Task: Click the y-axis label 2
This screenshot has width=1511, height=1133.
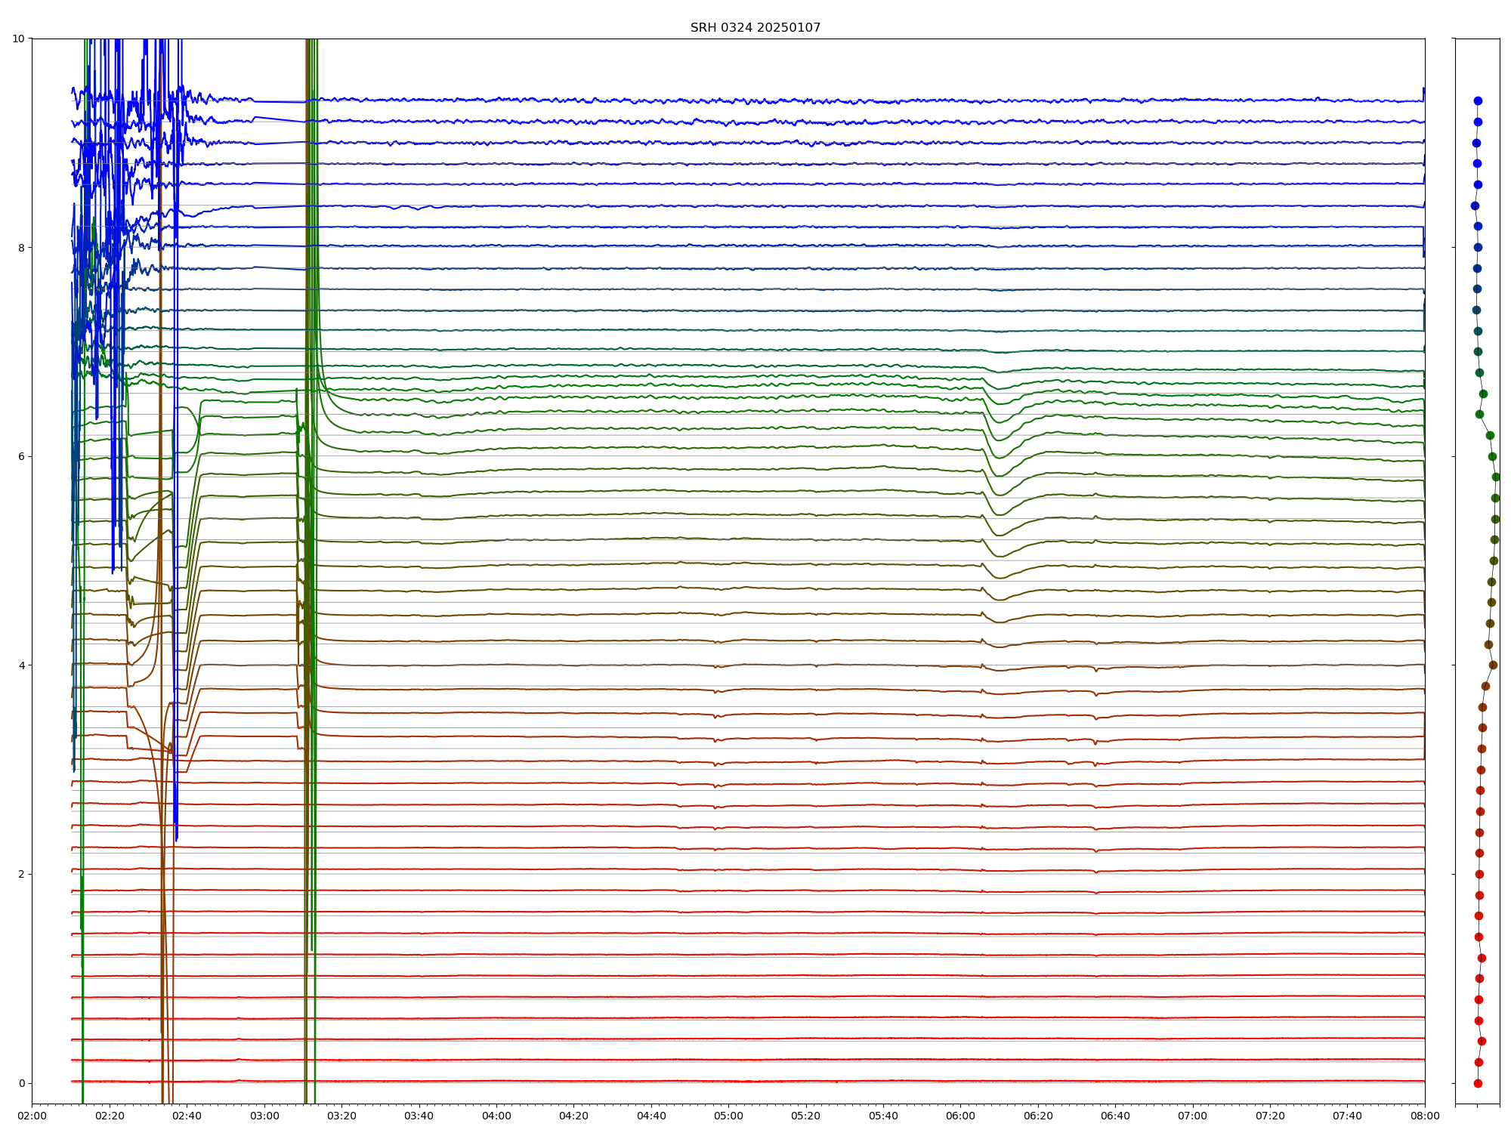Action: [22, 874]
